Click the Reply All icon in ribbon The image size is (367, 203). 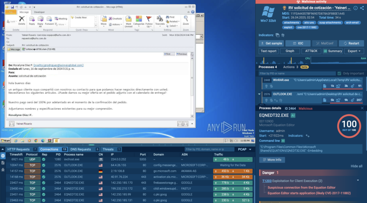pyautogui.click(x=40, y=20)
